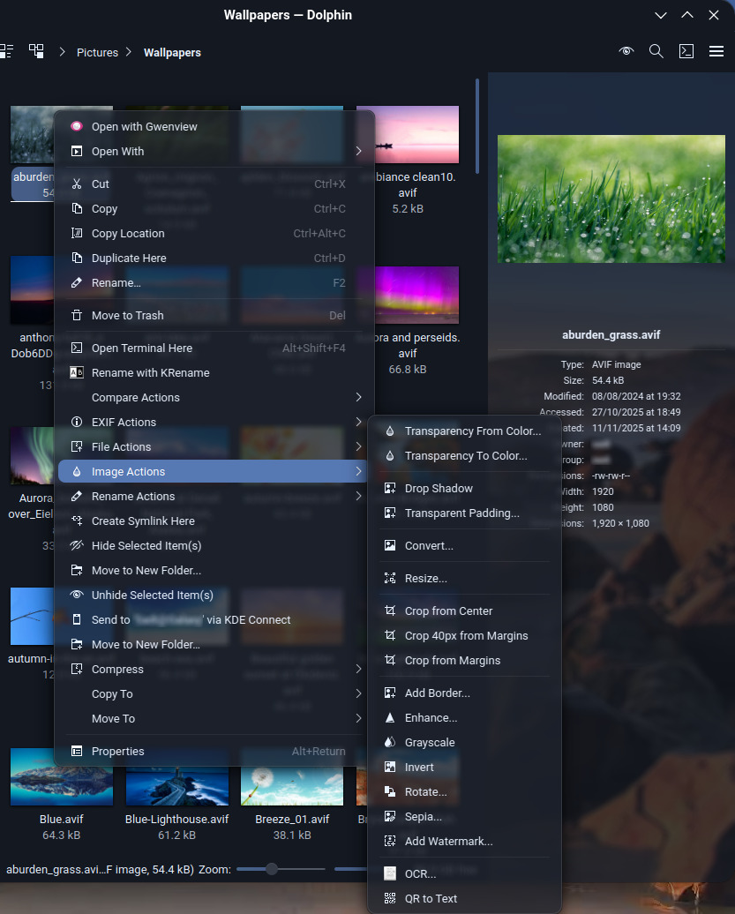Click the search magnifier icon in toolbar
The width and height of the screenshot is (735, 914).
pyautogui.click(x=656, y=51)
